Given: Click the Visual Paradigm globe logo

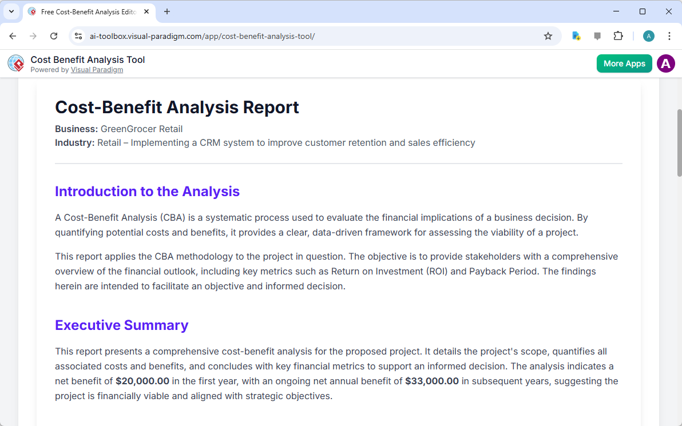Looking at the screenshot, I should tap(15, 63).
